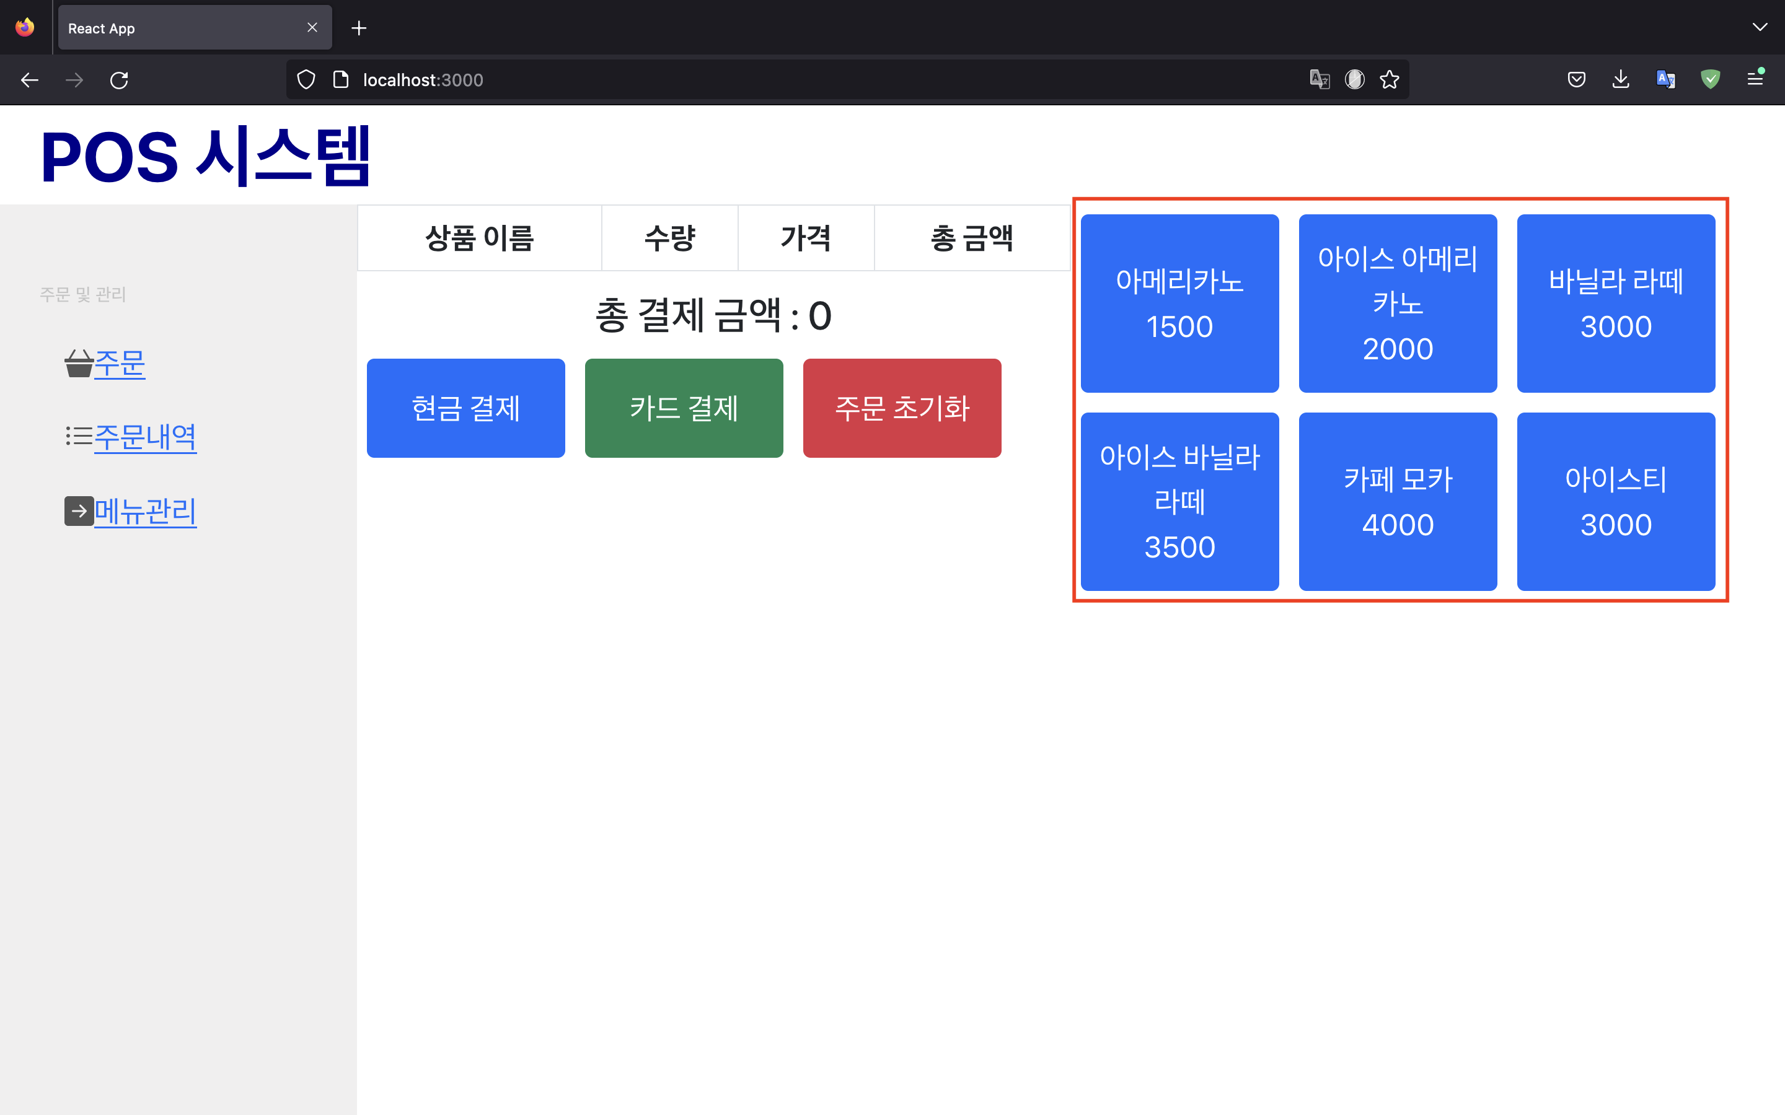Click the dark reader style toggle icon

(1355, 80)
